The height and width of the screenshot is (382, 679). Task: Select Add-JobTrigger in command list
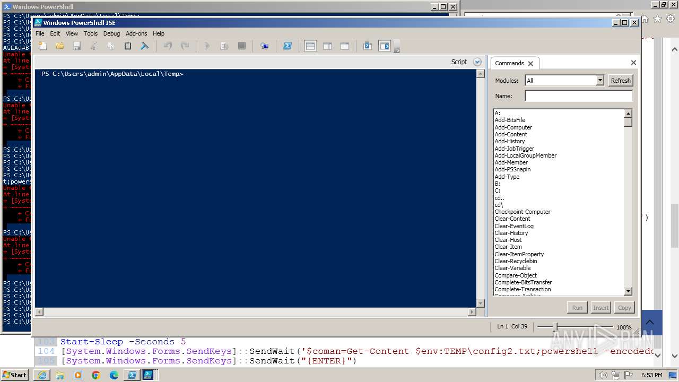coord(515,149)
